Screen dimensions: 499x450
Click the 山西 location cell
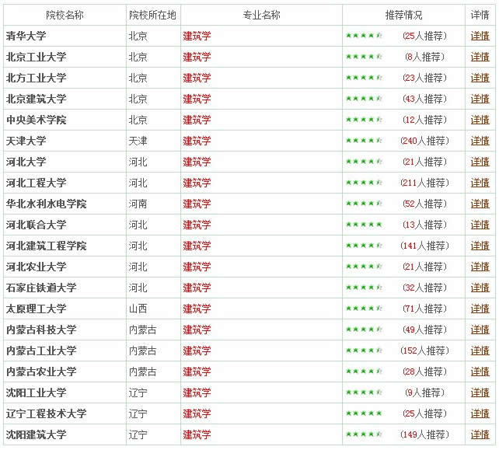point(138,309)
